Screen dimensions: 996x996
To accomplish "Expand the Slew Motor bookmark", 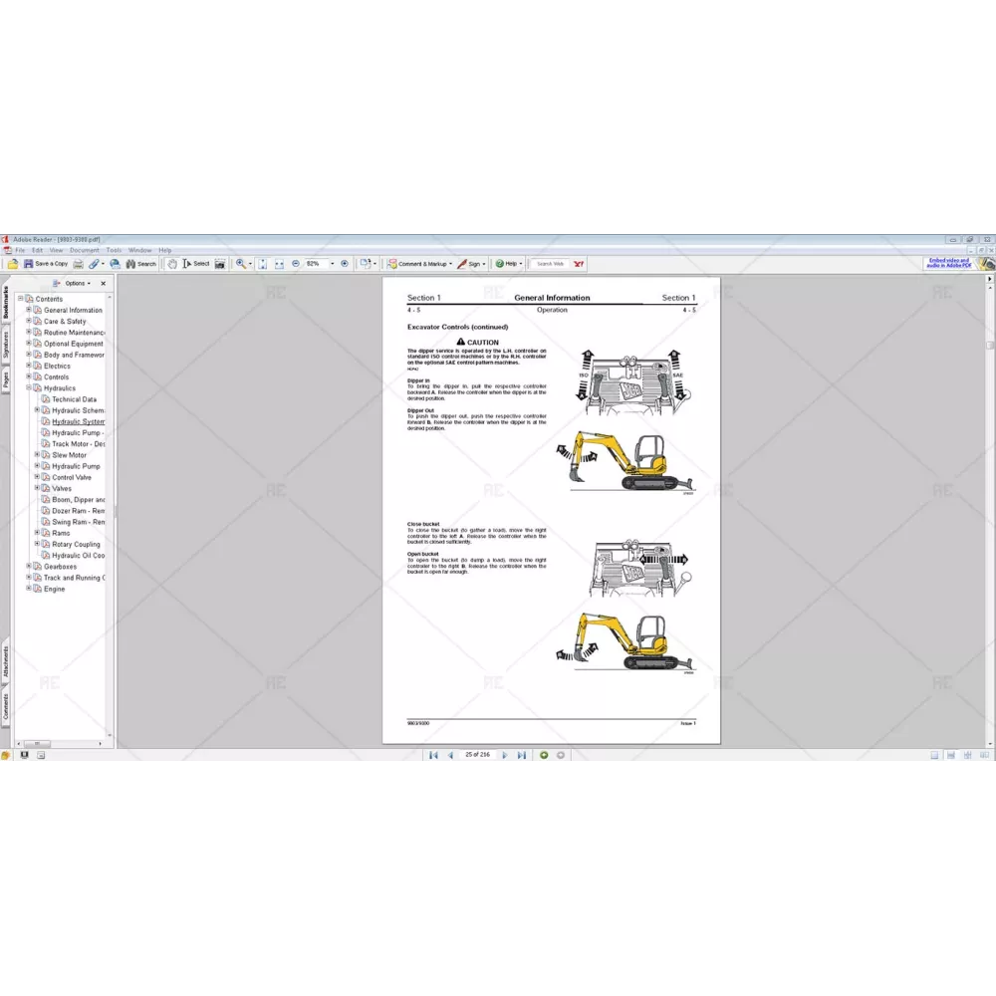I will (37, 455).
